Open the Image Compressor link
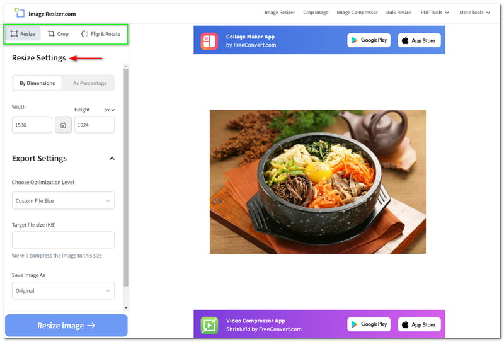This screenshot has width=504, height=342. (357, 13)
